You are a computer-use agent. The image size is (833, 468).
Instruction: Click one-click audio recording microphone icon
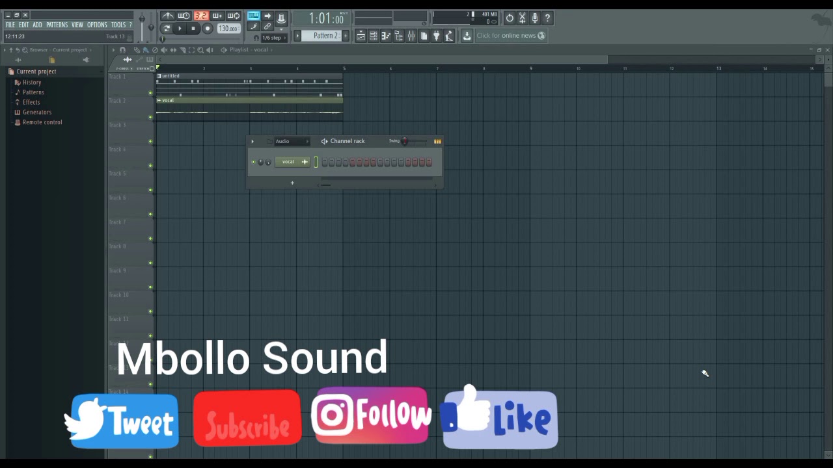[x=534, y=18]
